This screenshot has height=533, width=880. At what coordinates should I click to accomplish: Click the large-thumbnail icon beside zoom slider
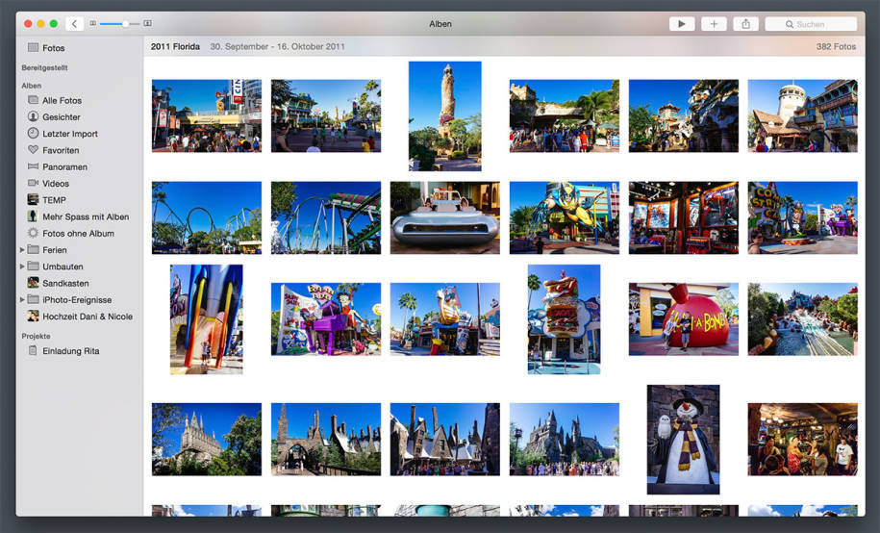coord(147,24)
